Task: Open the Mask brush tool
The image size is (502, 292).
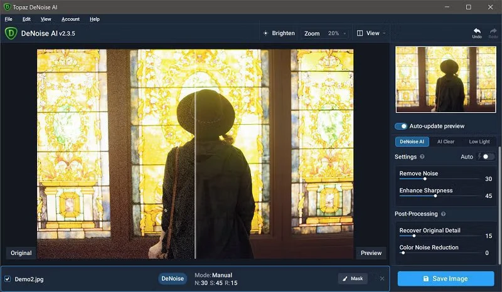Action: tap(353, 278)
